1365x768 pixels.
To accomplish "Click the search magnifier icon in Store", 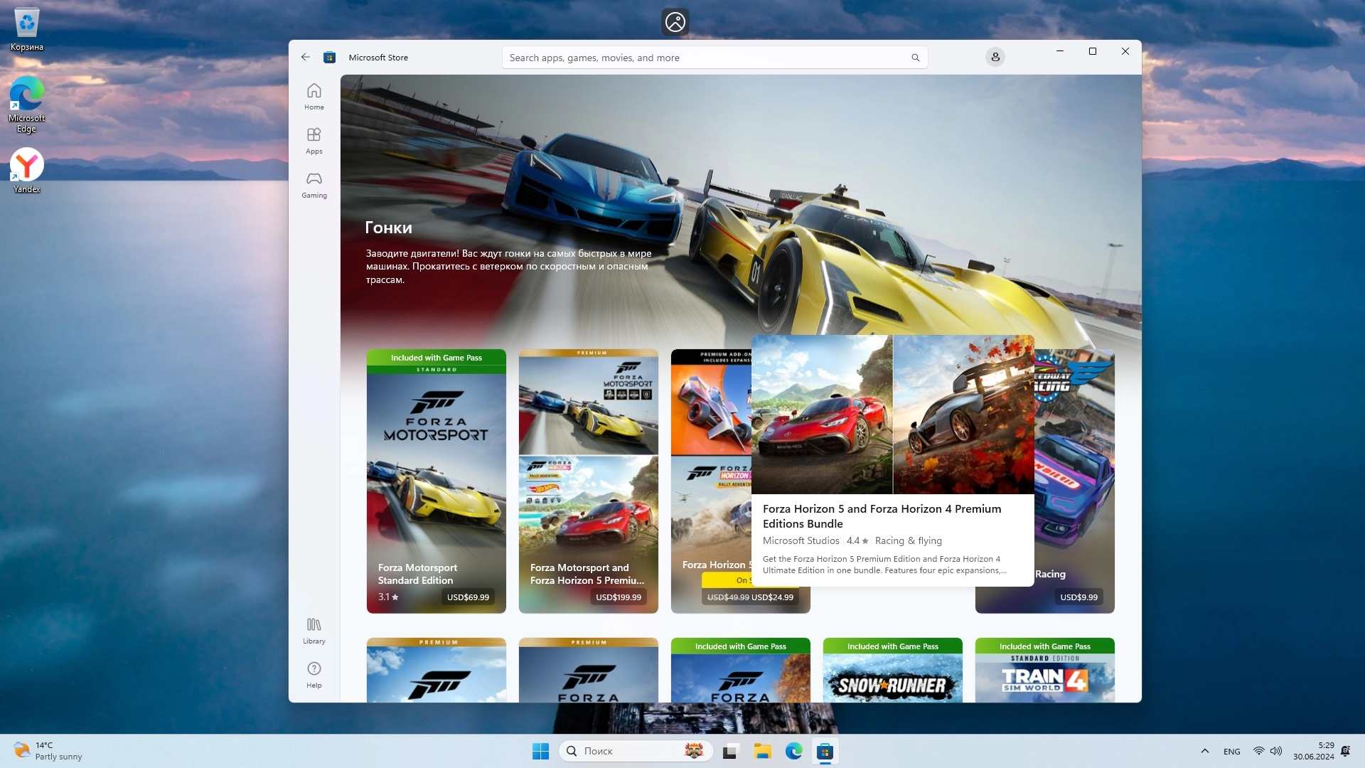I will 915,58.
